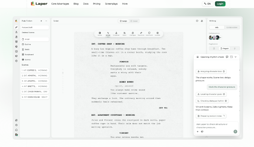
Task: Select the Script item in the sidebar
Action: [x=35, y=39]
